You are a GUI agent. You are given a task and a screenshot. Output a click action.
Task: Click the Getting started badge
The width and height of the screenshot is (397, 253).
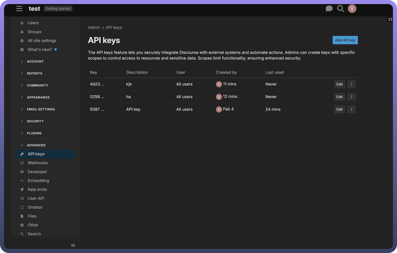tap(58, 9)
